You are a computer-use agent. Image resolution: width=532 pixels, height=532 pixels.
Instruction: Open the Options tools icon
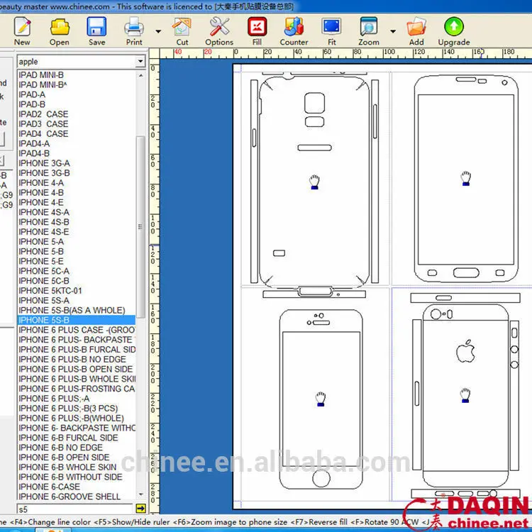[219, 28]
